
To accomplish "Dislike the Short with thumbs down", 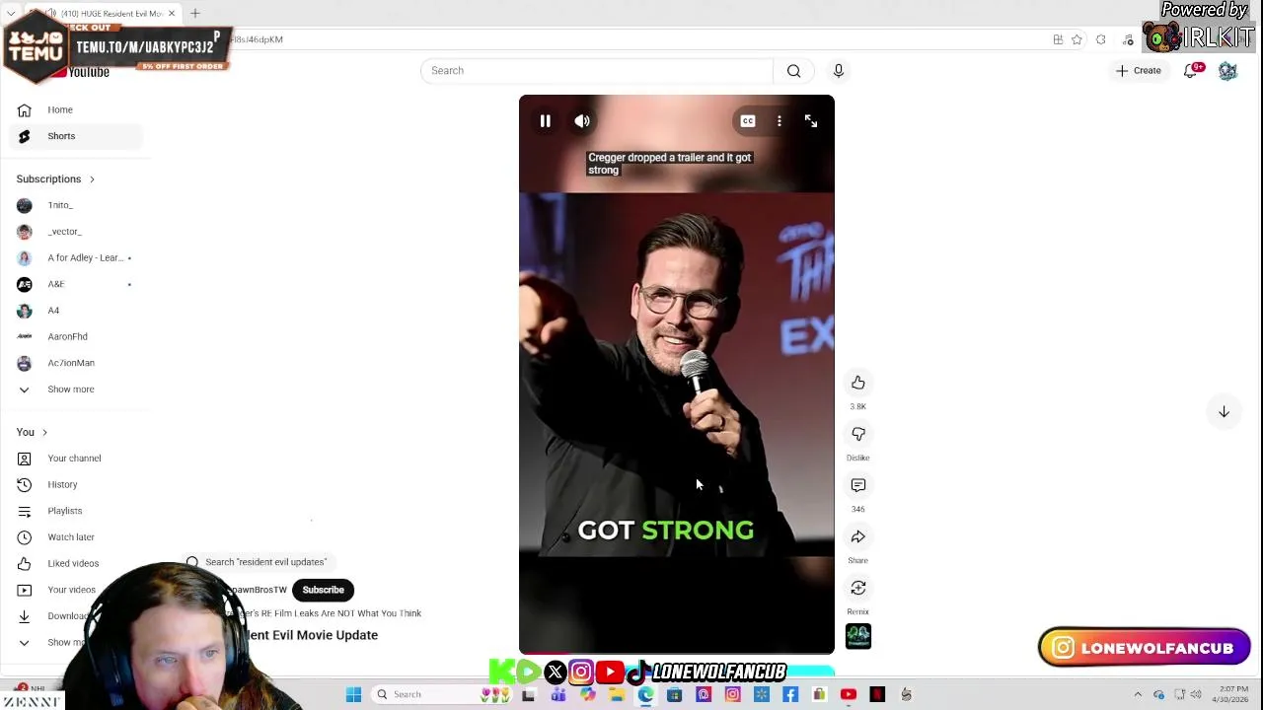I will coord(858,434).
